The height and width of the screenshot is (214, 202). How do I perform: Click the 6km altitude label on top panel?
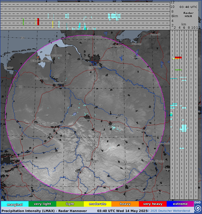tap(175, 16)
